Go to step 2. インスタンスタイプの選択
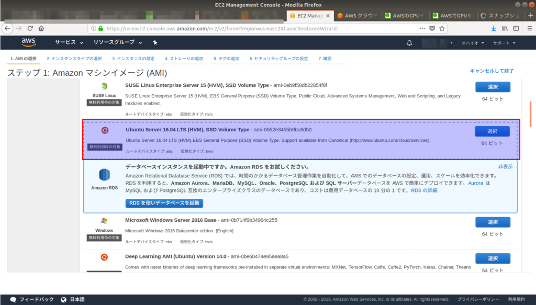 (x=74, y=59)
